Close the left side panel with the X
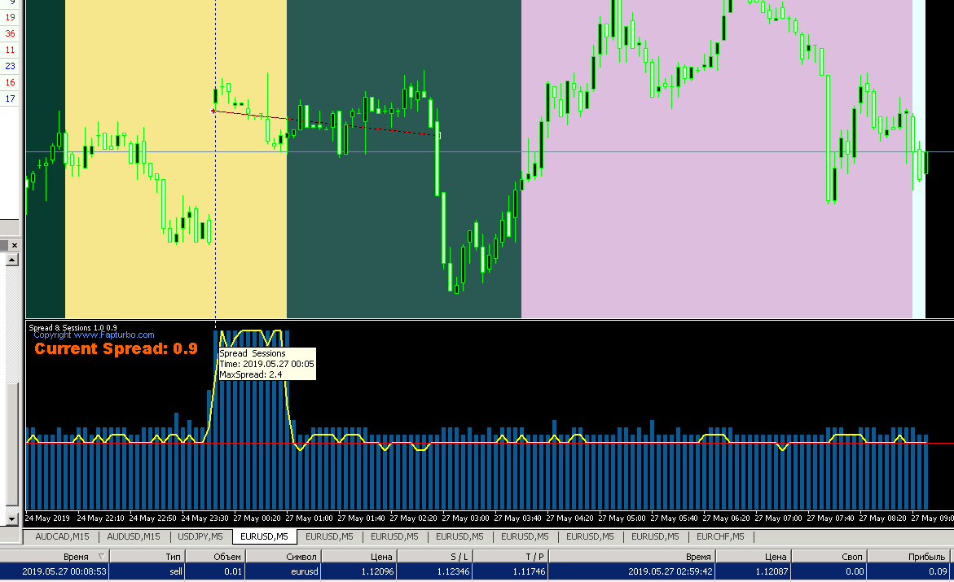 click(x=15, y=245)
